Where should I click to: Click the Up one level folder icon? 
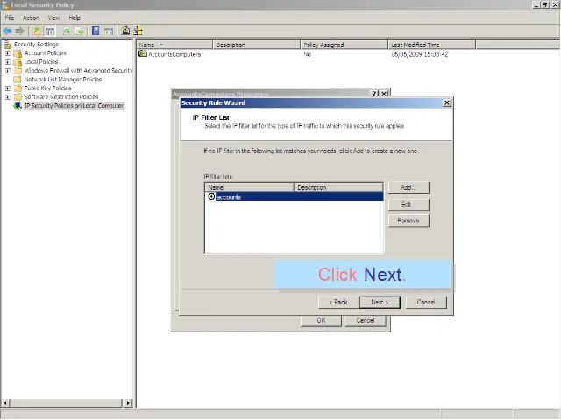(37, 31)
